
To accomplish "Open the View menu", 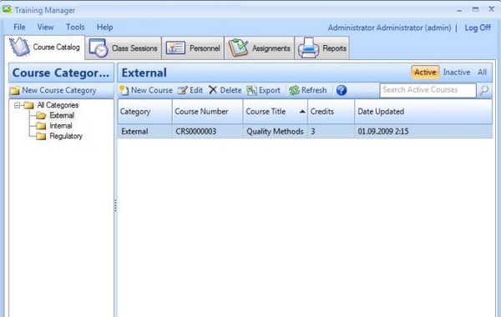I will point(45,28).
